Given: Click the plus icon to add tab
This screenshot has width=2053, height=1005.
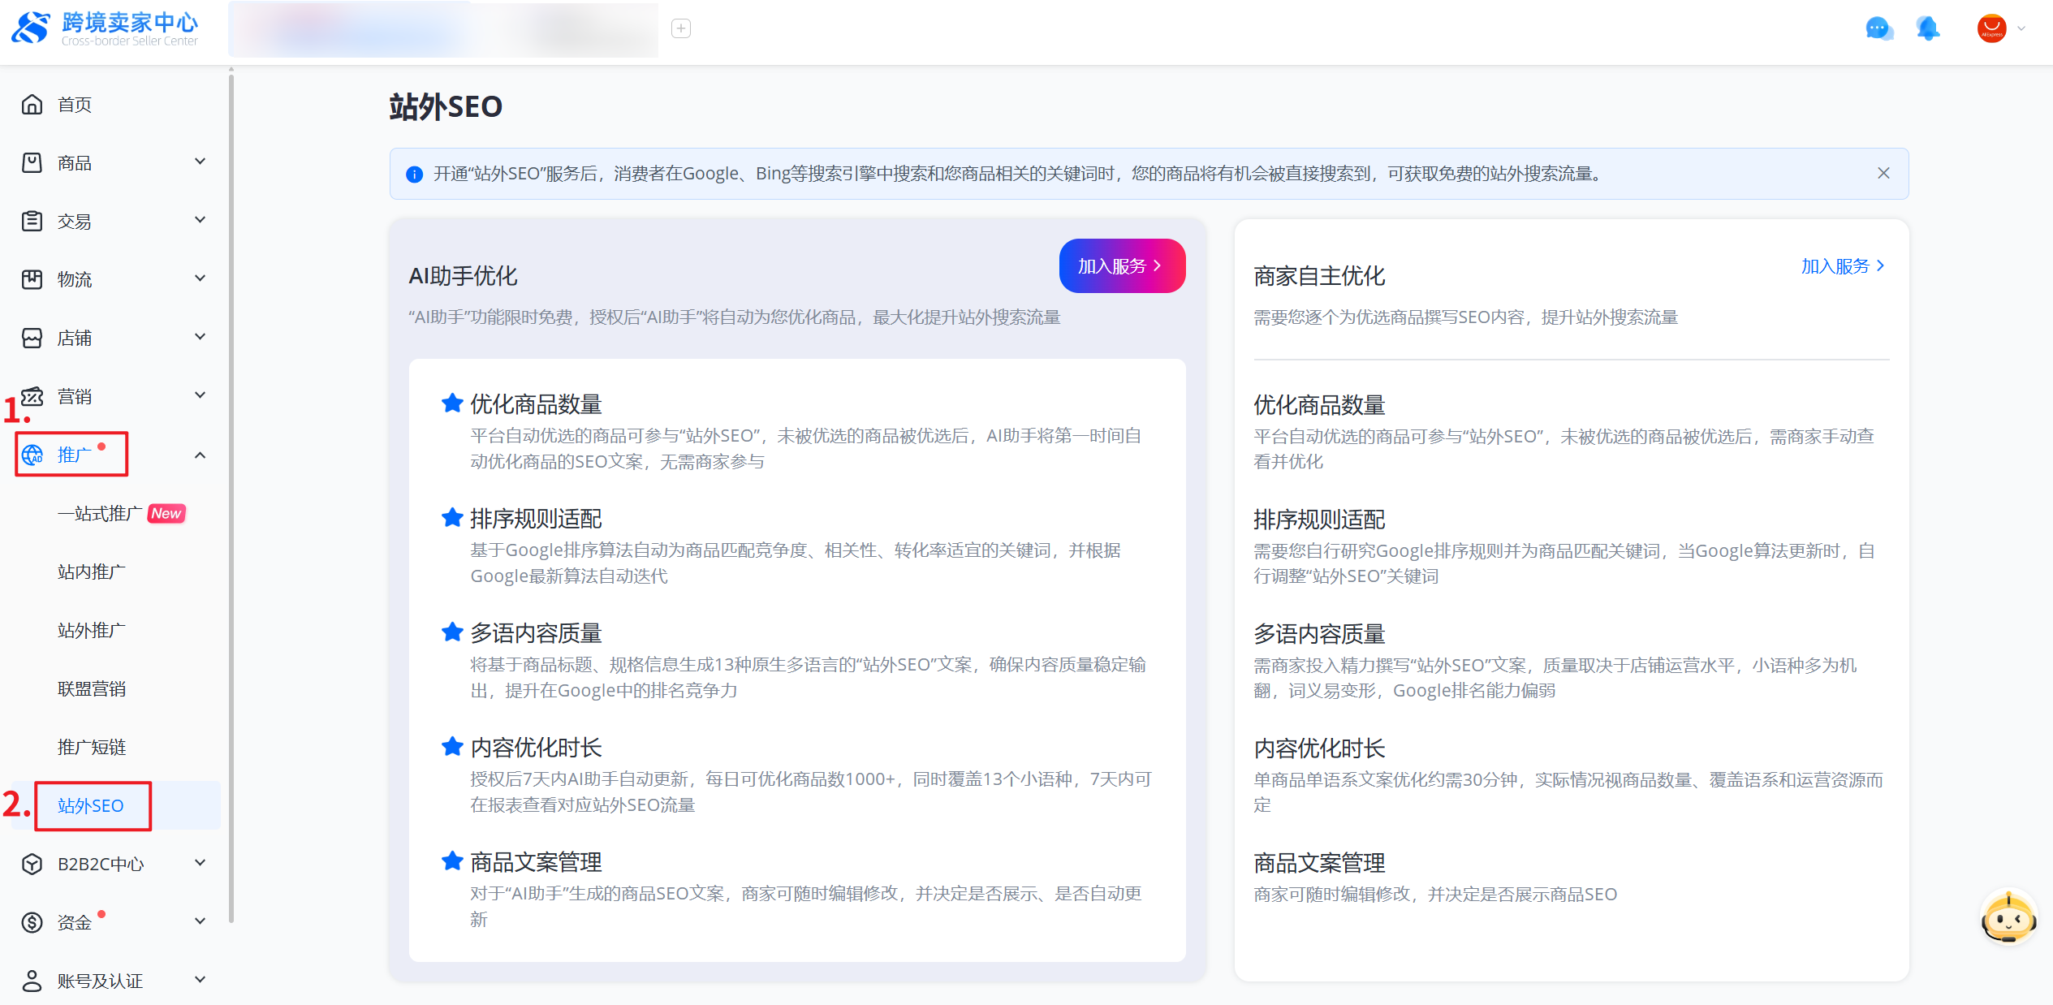Looking at the screenshot, I should tap(681, 29).
